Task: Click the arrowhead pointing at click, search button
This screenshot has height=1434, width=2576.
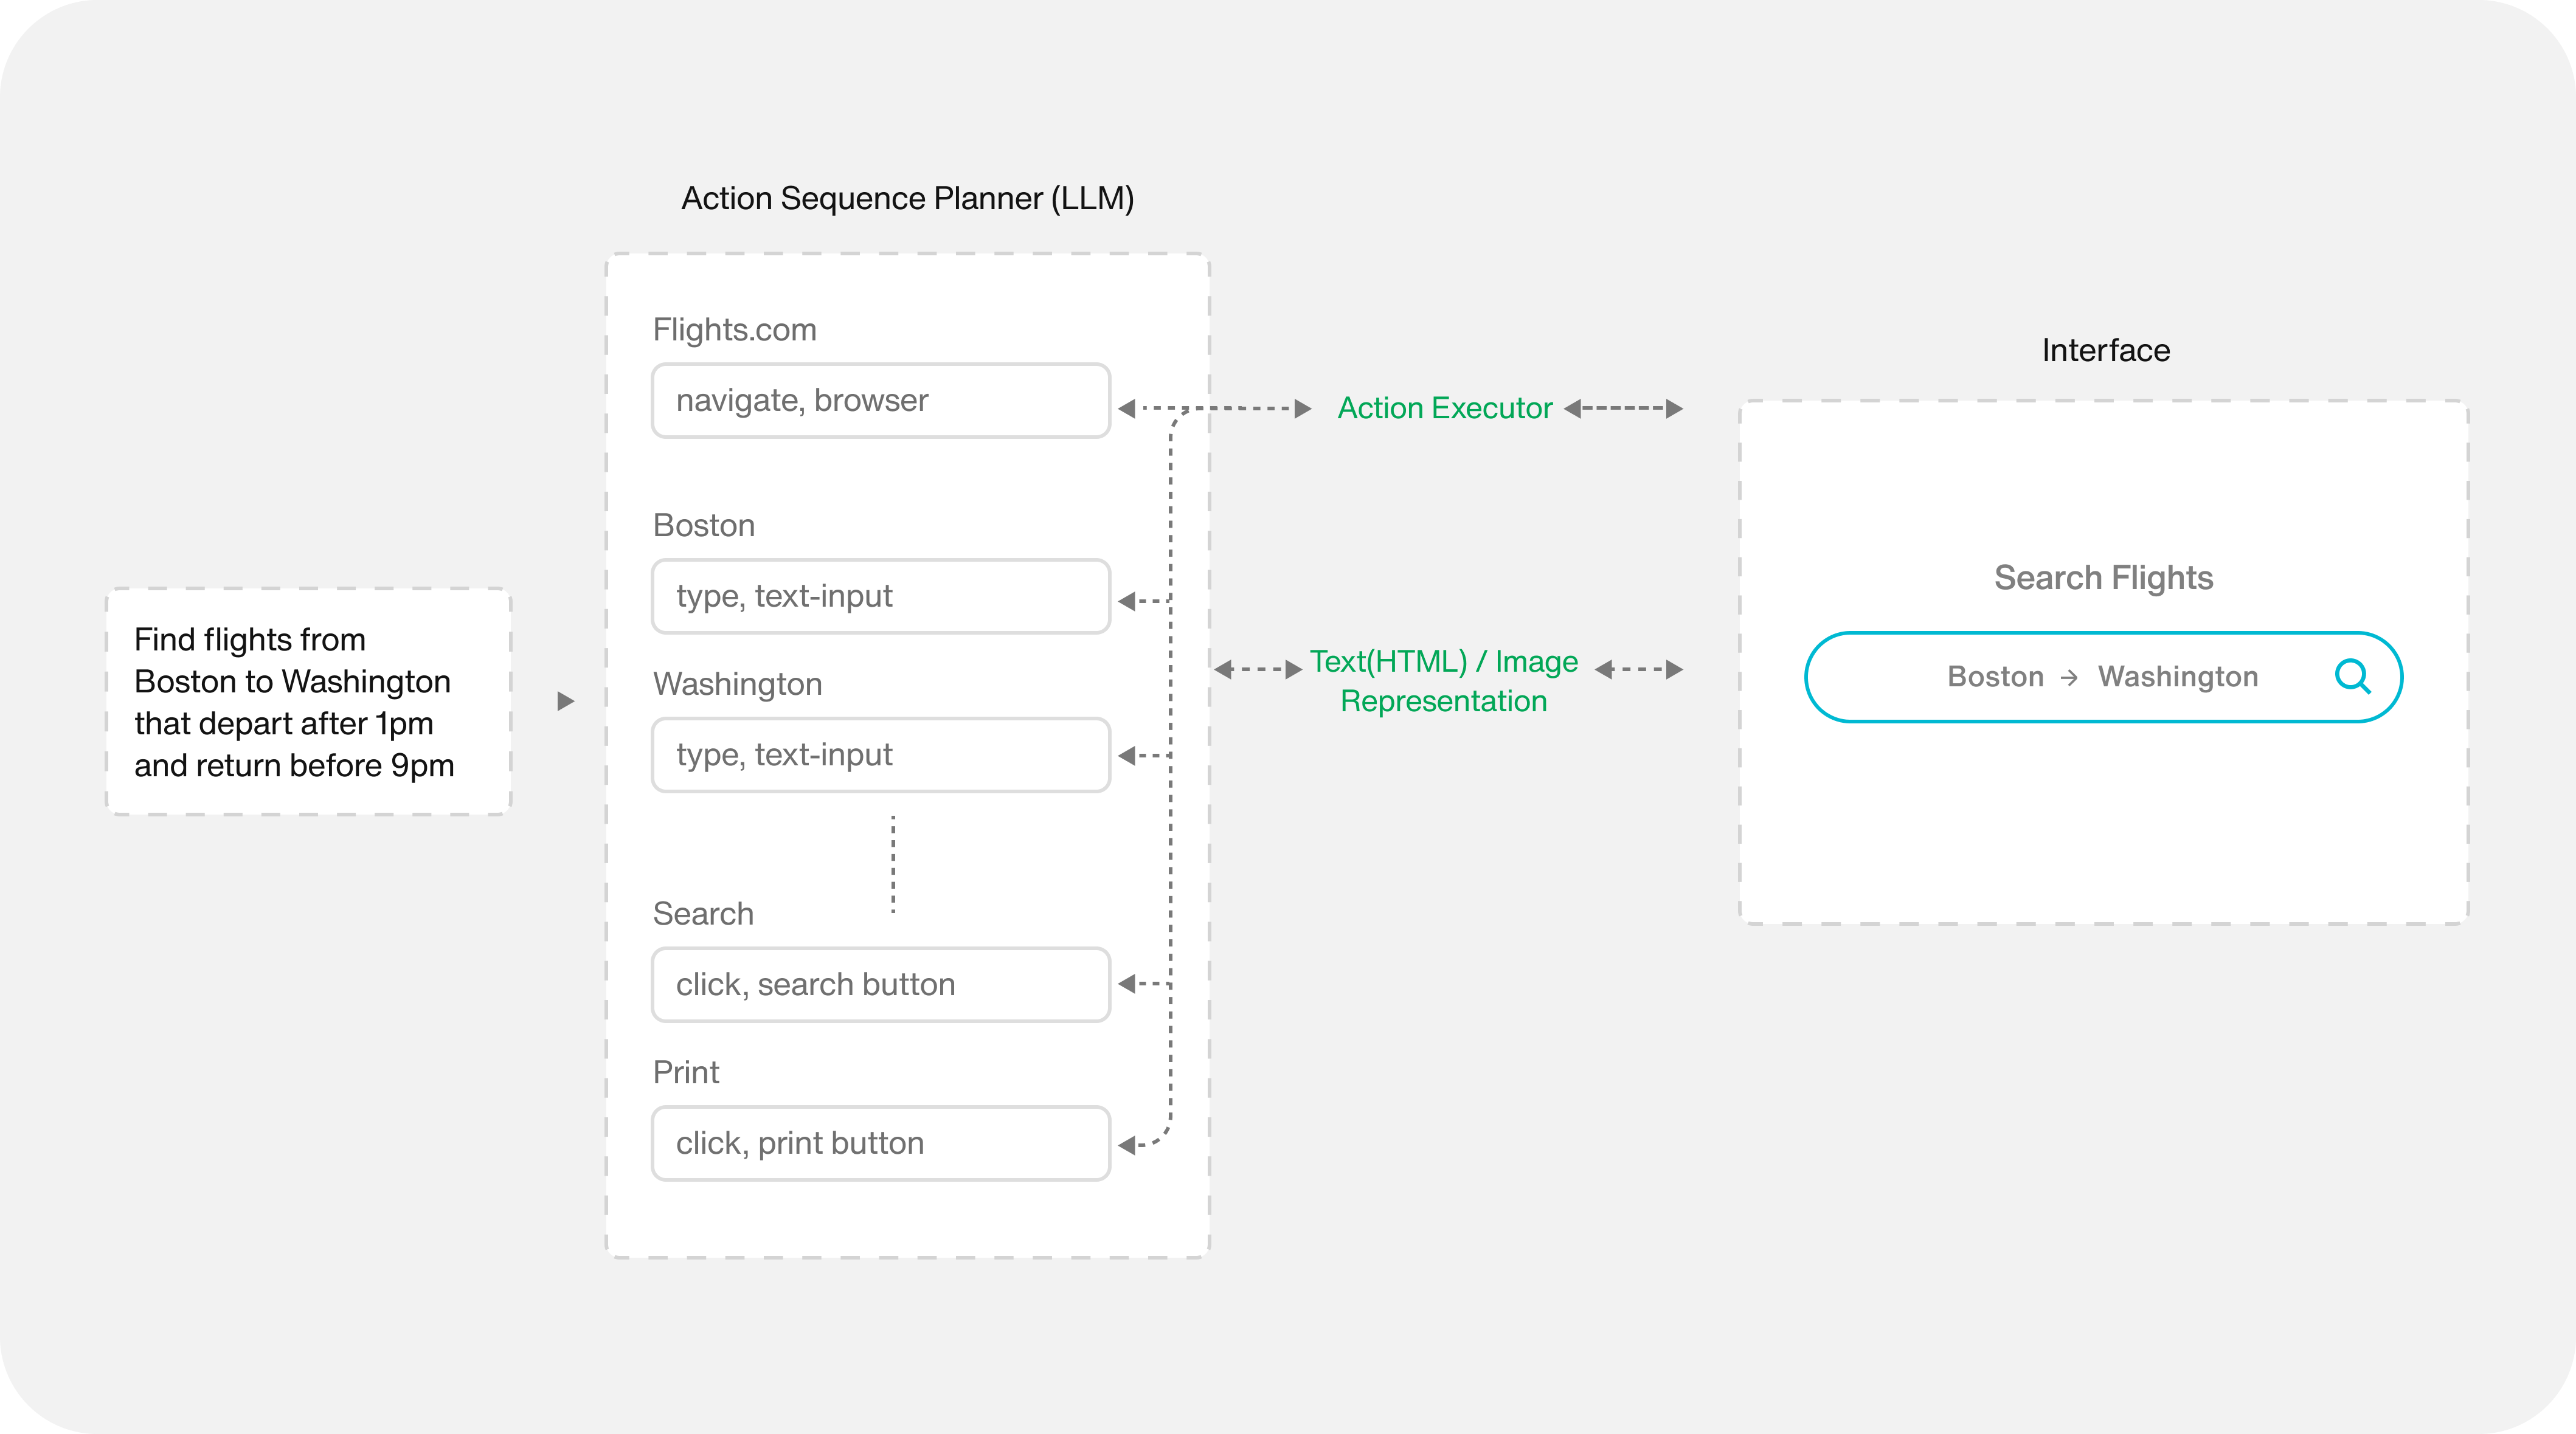Action: pos(1127,984)
